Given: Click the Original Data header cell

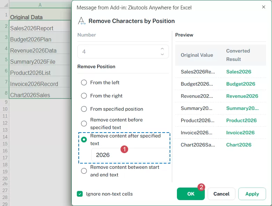Looking at the screenshot, I should [40, 14].
